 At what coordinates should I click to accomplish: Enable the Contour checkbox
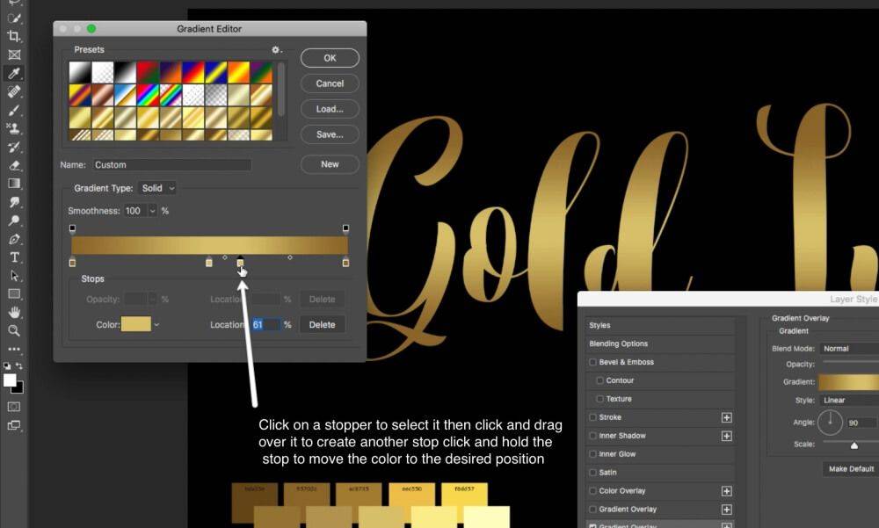click(x=599, y=380)
